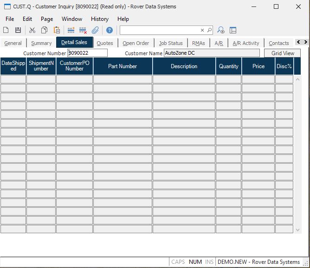The height and width of the screenshot is (268, 310).
Task: Click the Cut scissors icon
Action: 32,30
